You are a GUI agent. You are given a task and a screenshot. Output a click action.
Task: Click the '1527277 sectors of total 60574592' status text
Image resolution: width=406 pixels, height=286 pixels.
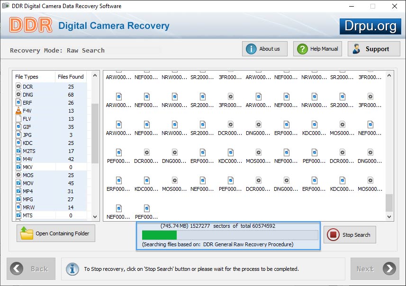click(233, 226)
